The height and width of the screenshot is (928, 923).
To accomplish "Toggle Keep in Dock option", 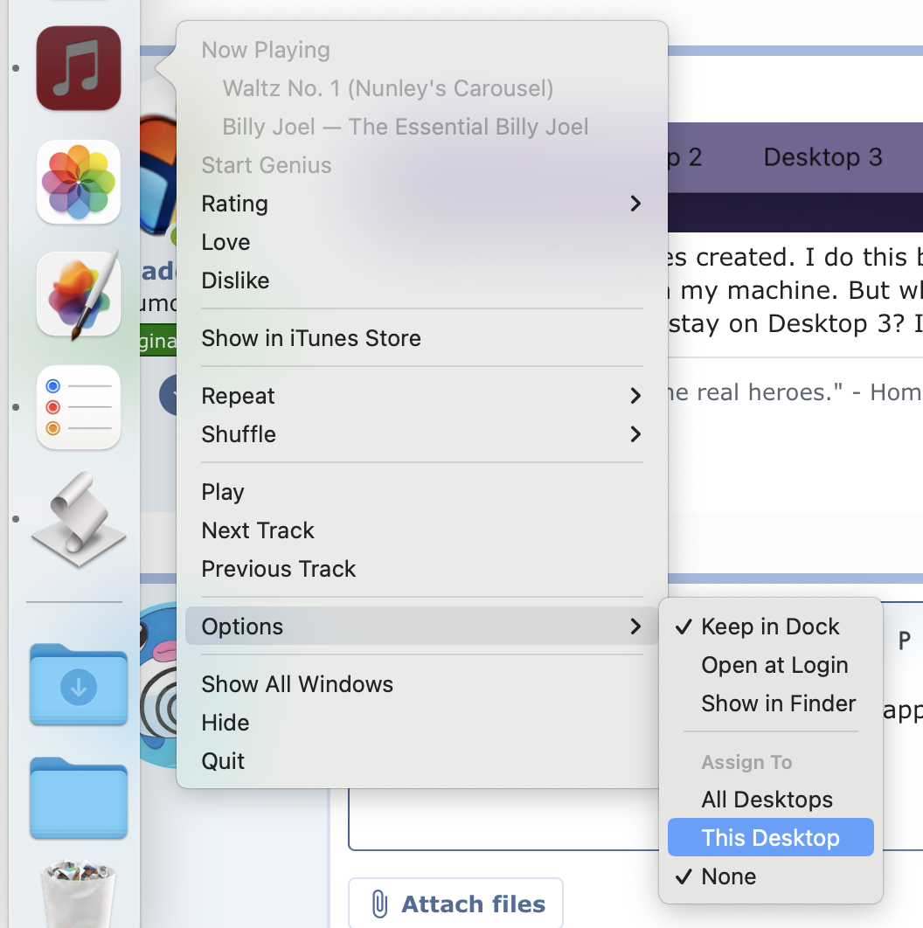I will [x=770, y=627].
